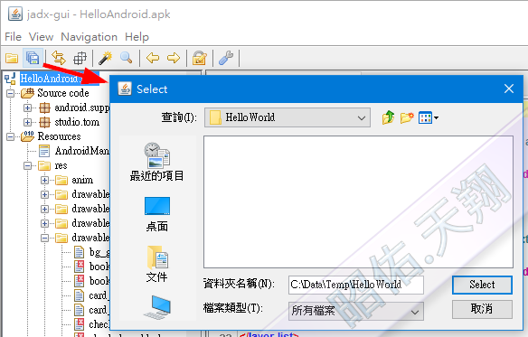Toggle Flatten packages toolbar icon

click(x=80, y=58)
